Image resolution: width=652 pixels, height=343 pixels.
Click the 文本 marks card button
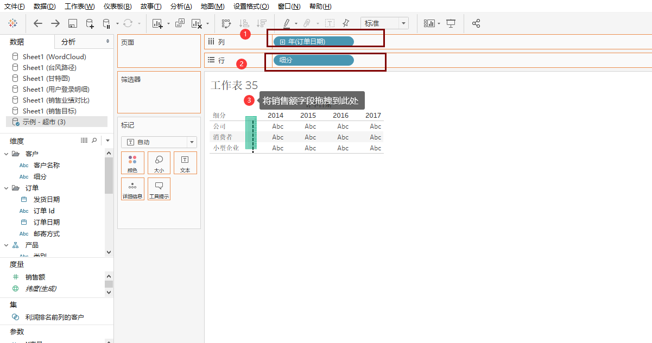tap(185, 163)
